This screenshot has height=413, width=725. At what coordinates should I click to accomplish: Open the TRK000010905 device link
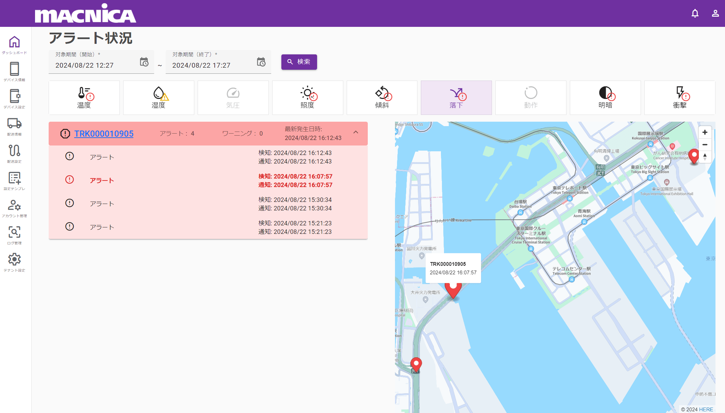click(x=104, y=134)
